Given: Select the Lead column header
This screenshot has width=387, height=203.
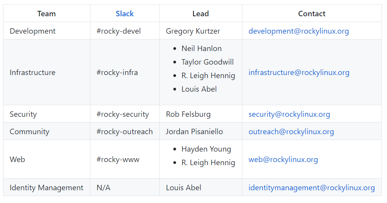Looking at the screenshot, I should pyautogui.click(x=200, y=14).
